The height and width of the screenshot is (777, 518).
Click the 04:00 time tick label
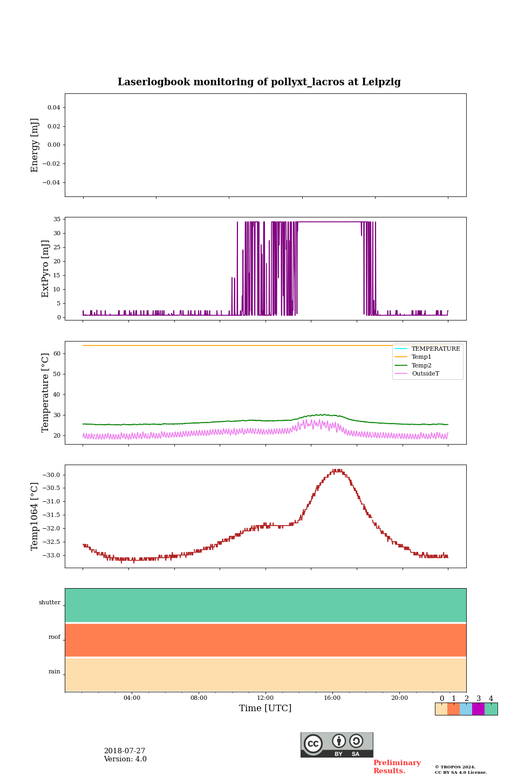tap(132, 698)
